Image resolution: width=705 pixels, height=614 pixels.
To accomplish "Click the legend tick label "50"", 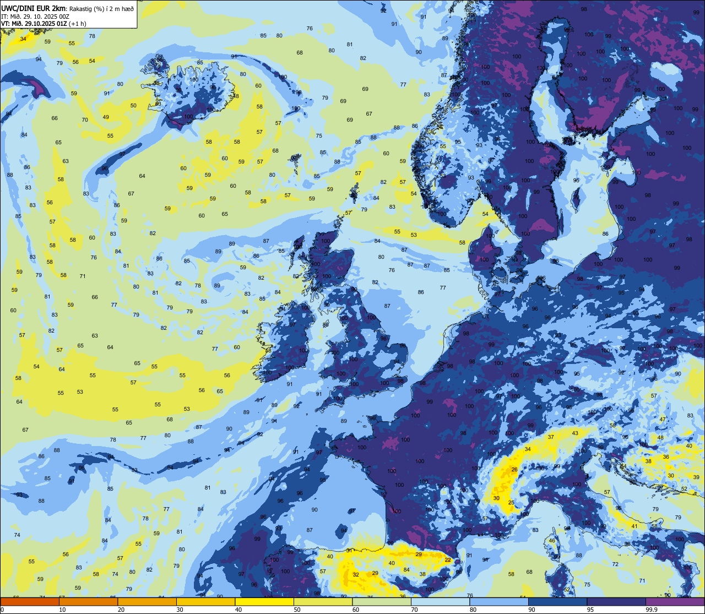I will click(297, 610).
